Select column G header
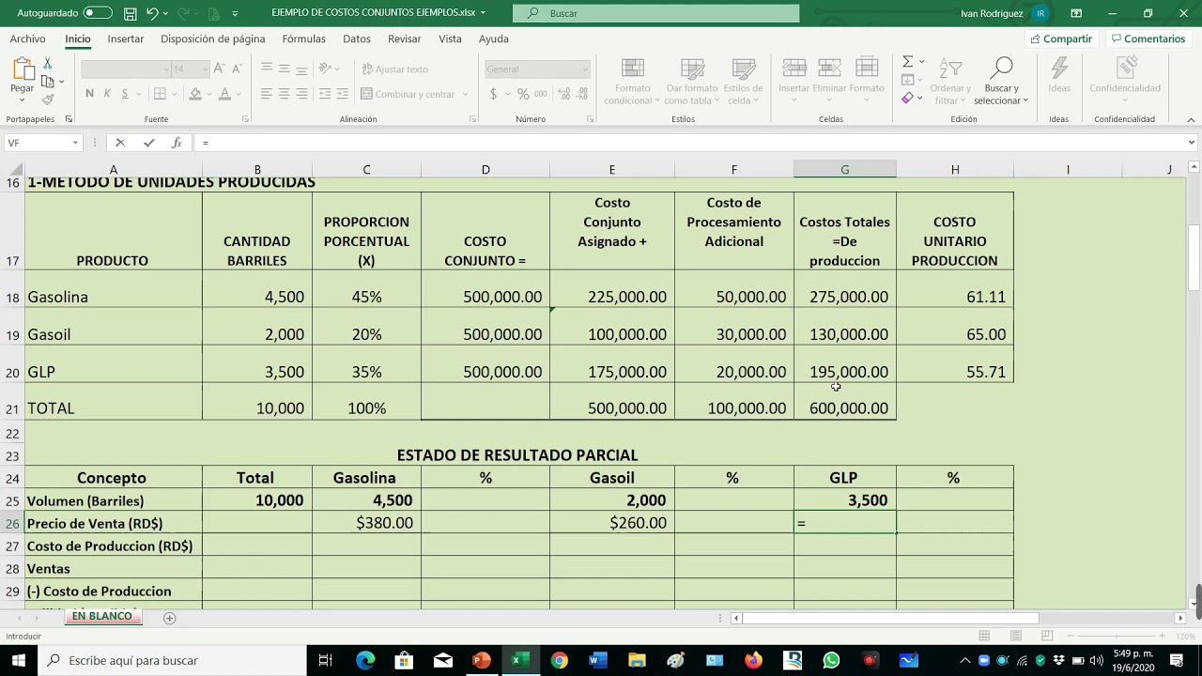 (x=844, y=169)
